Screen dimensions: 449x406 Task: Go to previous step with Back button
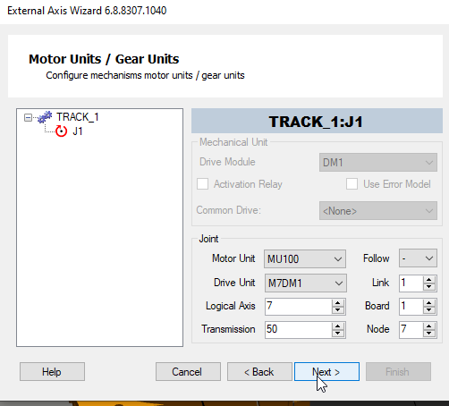click(259, 372)
